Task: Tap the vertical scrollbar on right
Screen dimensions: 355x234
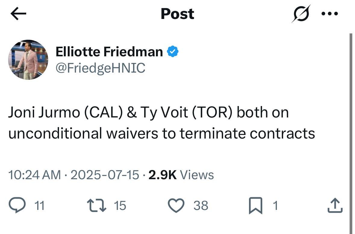Action: point(350,133)
